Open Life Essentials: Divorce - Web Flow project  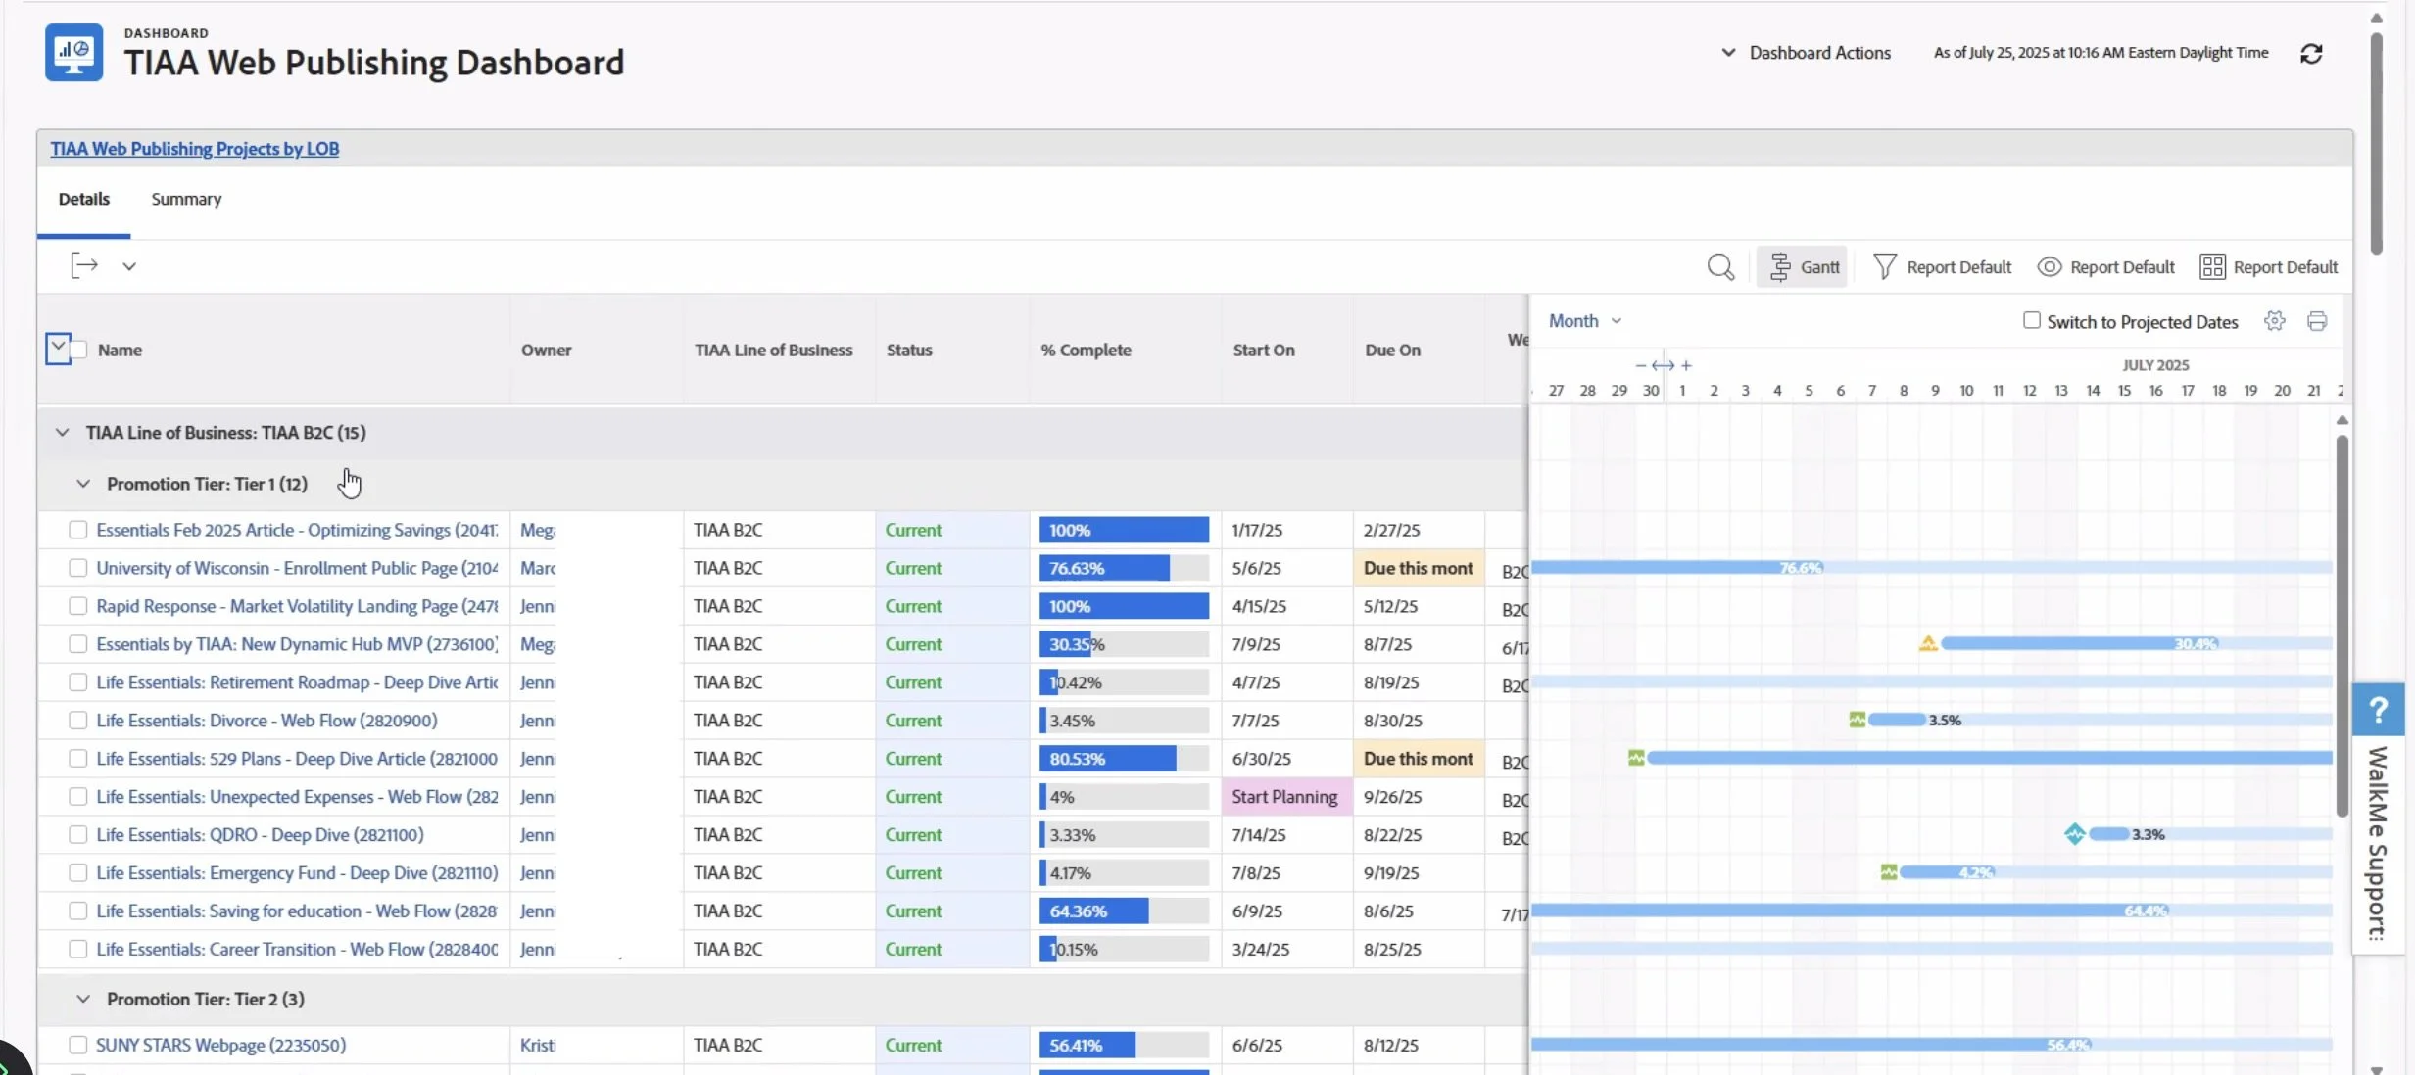click(x=266, y=721)
